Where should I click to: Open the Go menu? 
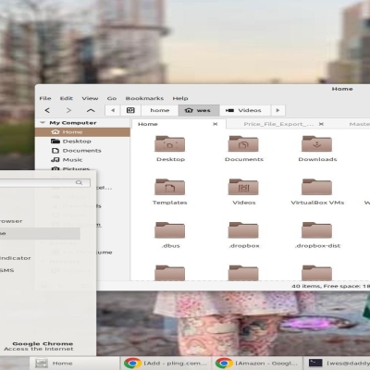click(x=112, y=98)
